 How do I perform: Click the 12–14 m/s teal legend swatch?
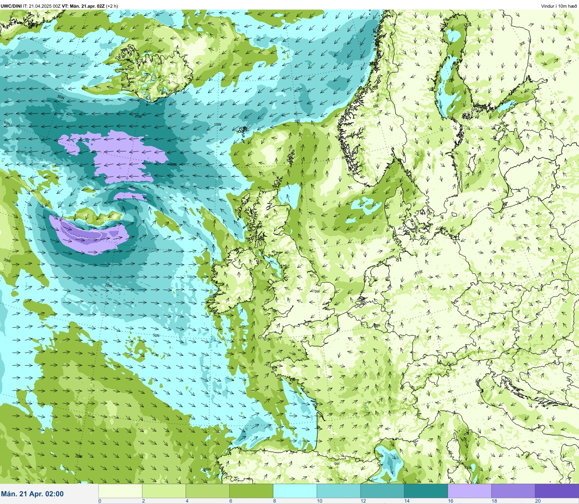click(x=382, y=491)
